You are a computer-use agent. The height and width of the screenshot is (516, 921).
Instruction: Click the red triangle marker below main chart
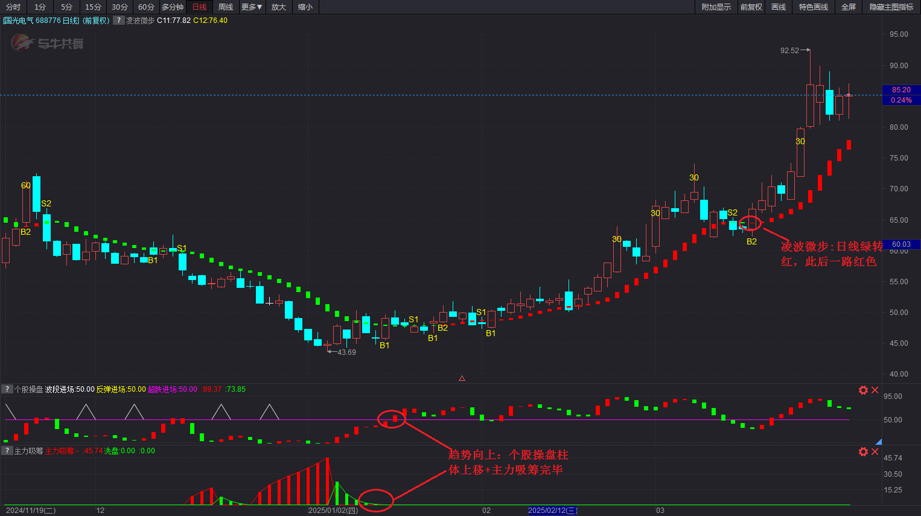[462, 378]
